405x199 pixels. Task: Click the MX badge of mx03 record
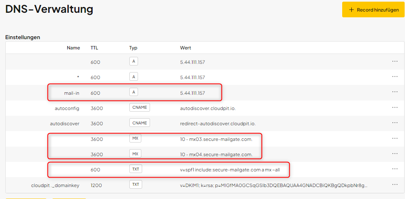[x=135, y=138]
